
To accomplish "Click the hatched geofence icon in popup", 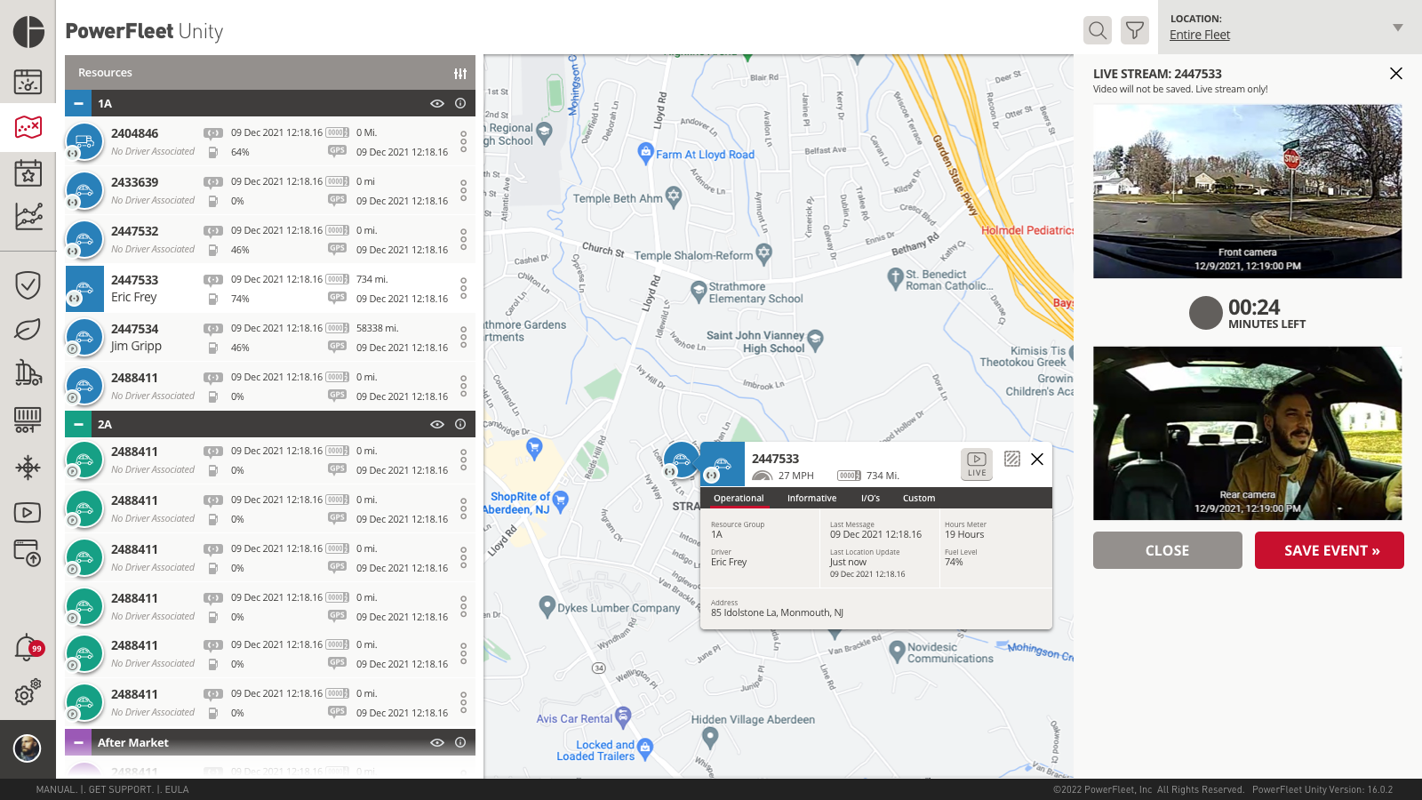I will click(x=1012, y=459).
